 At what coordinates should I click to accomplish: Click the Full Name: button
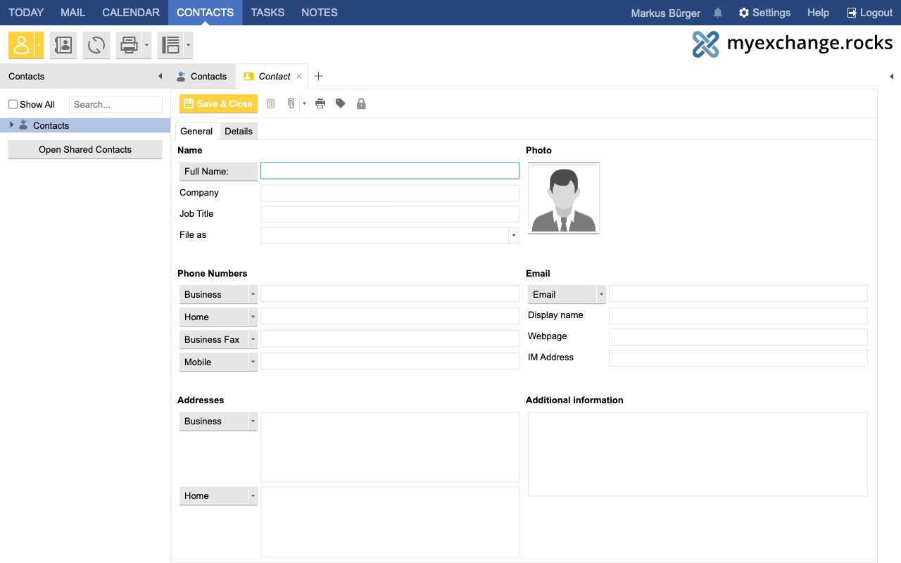tap(218, 171)
